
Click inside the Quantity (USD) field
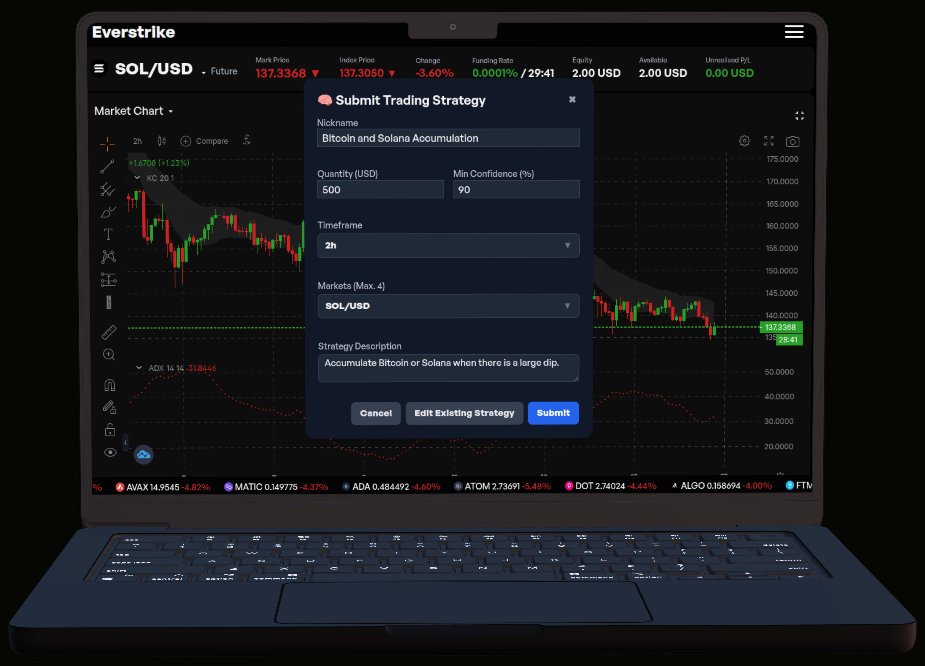(380, 189)
